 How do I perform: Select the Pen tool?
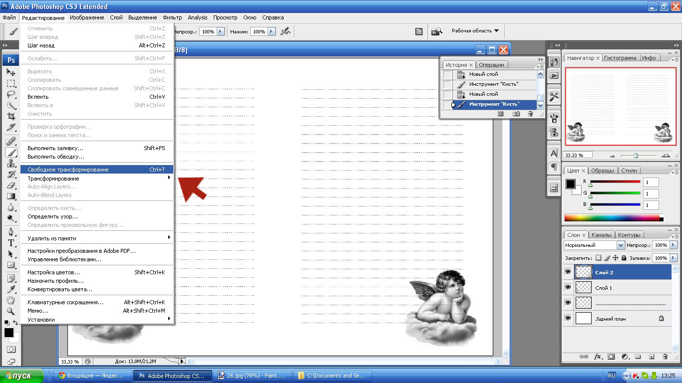tap(11, 232)
